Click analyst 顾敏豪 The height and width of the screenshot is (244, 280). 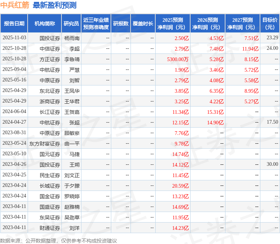coord(72,133)
